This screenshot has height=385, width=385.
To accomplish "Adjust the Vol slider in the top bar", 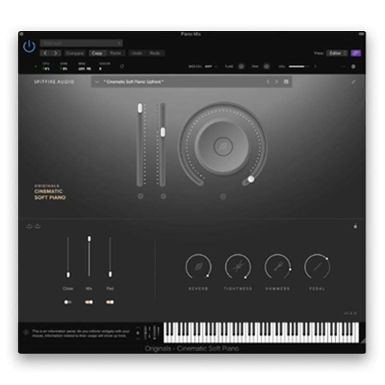I will click(299, 66).
